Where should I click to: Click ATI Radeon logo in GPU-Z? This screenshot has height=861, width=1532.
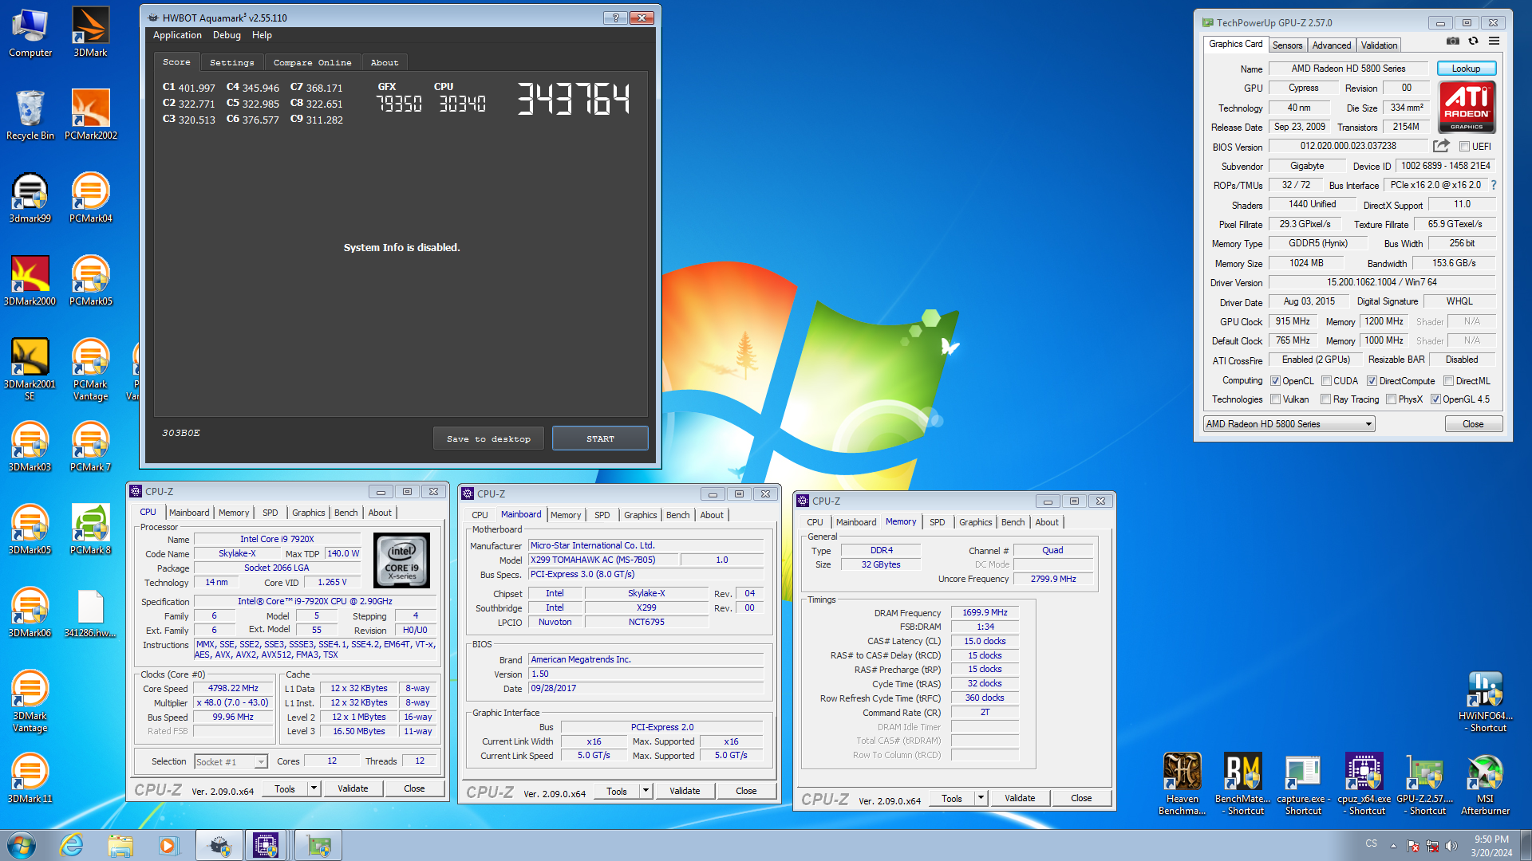point(1467,107)
